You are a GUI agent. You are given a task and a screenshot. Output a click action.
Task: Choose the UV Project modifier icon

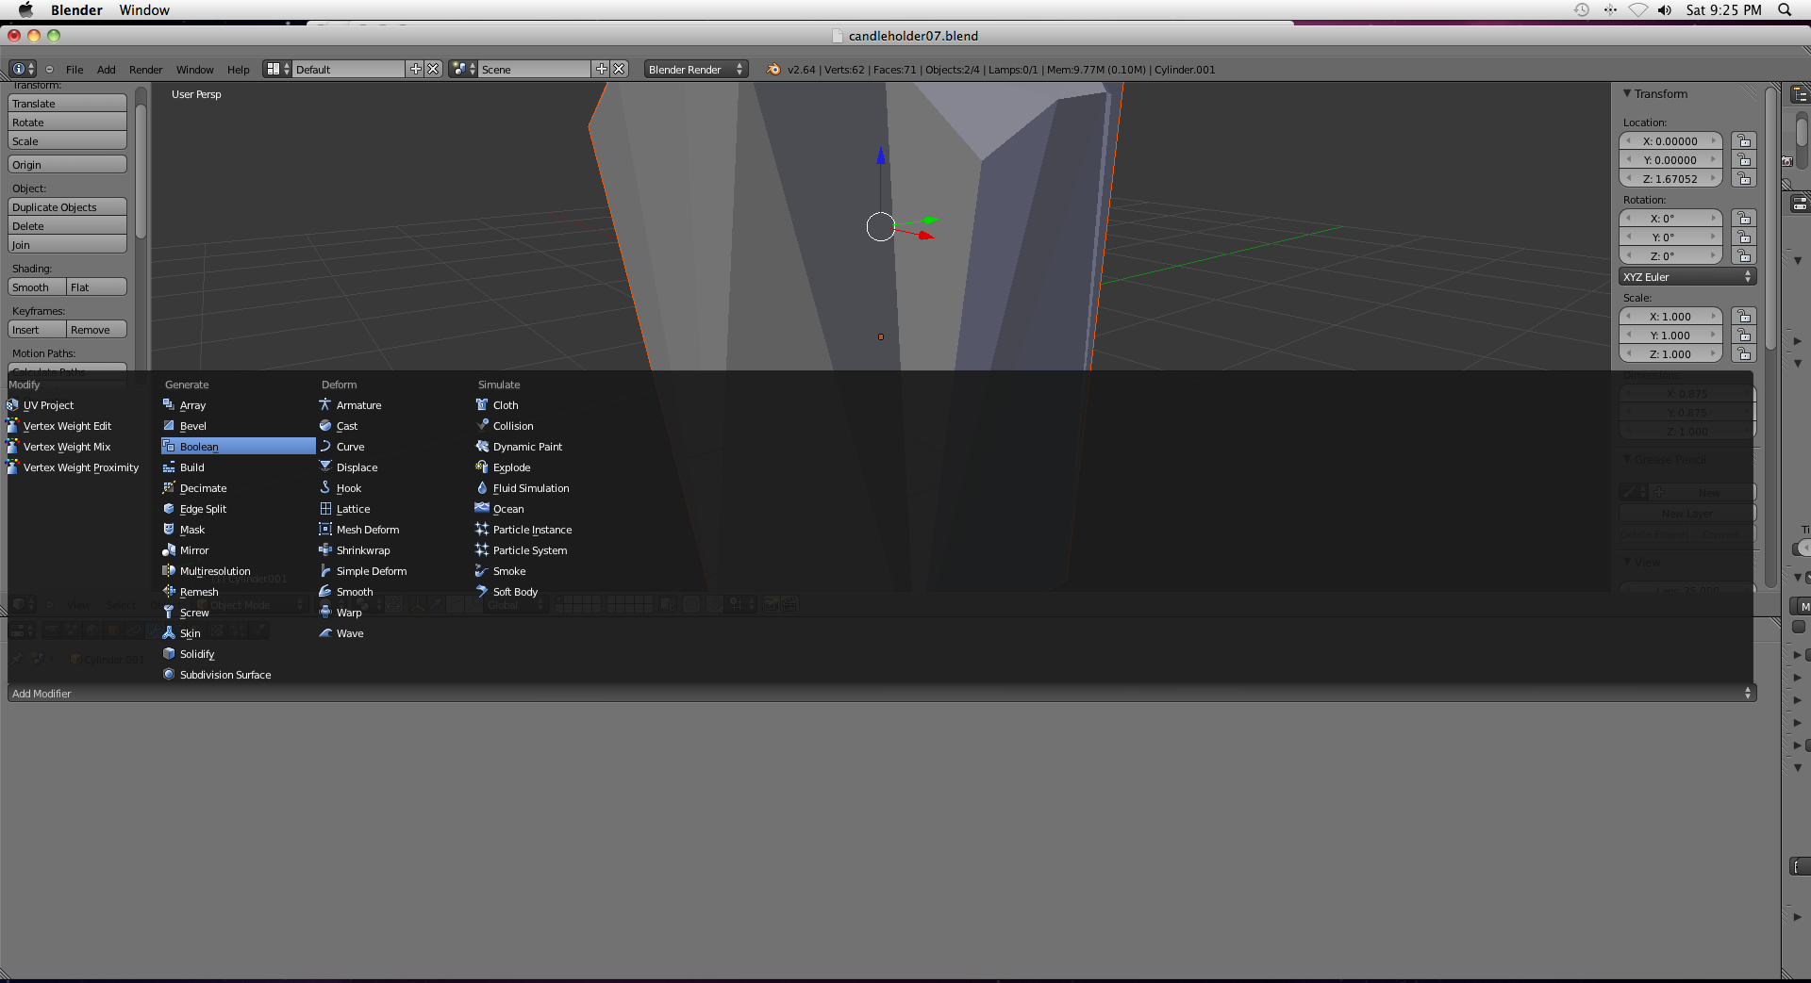click(x=12, y=405)
